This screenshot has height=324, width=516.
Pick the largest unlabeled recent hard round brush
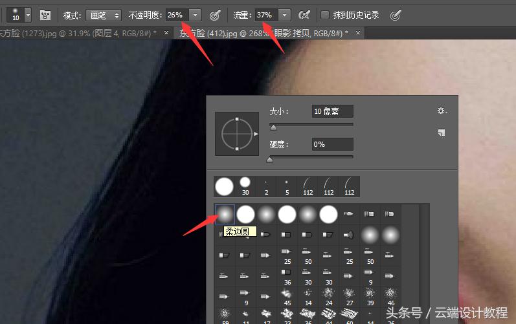(x=225, y=186)
